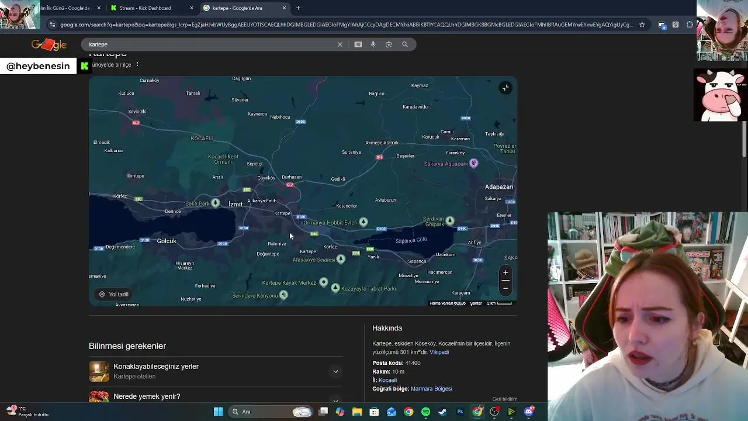Screen dimensions: 748x421
Task: Select Kartepe Kayak Merkezi map marker
Action: 324,282
